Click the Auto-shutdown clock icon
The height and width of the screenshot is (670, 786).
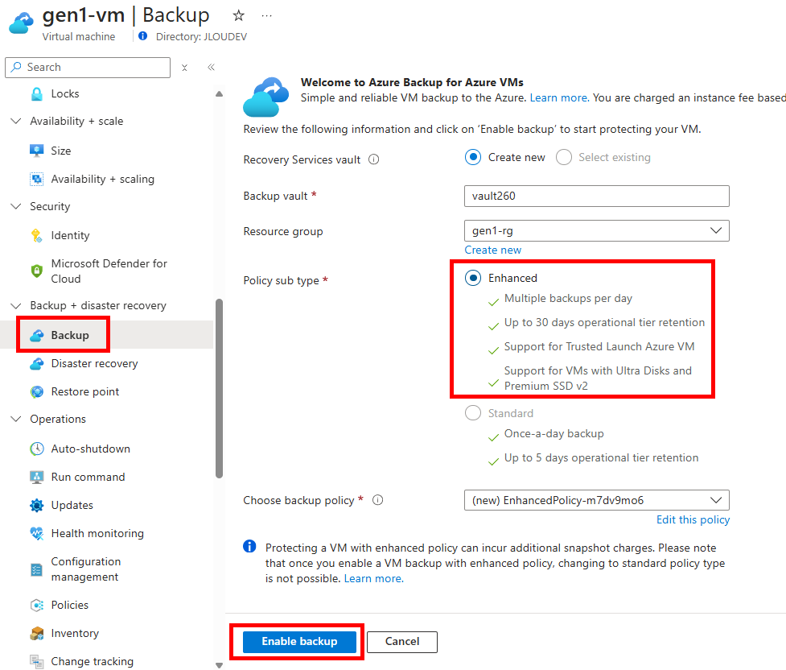coord(36,449)
